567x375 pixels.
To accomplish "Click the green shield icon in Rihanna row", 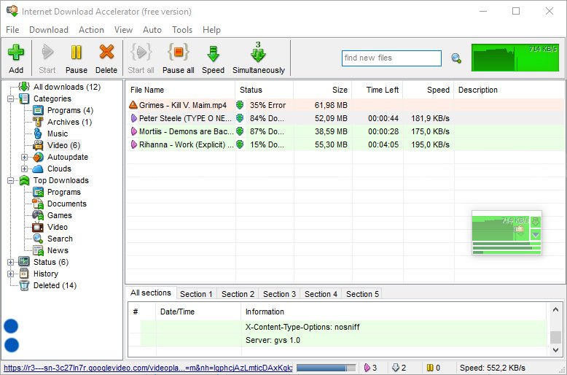I will [x=240, y=144].
